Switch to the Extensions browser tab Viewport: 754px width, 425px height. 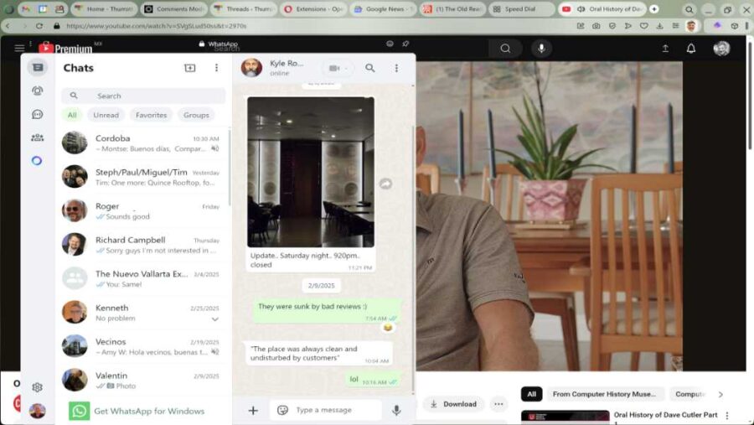point(313,9)
